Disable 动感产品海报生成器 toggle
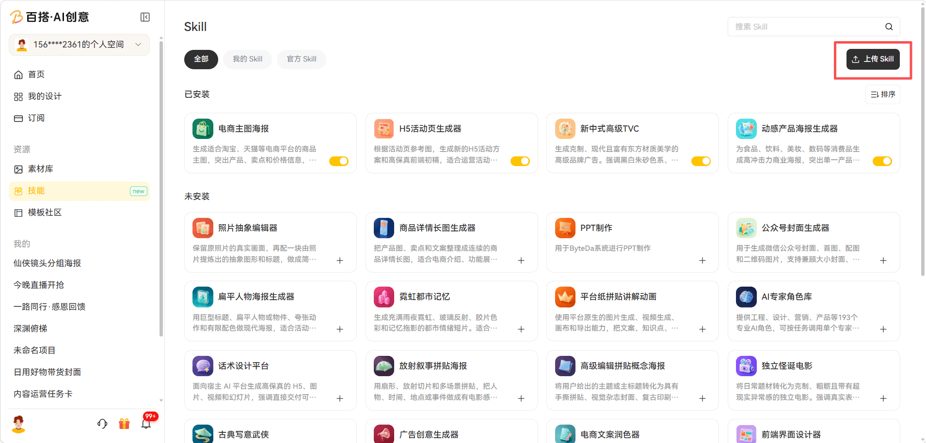Viewport: 926px width, 443px height. coord(882,161)
